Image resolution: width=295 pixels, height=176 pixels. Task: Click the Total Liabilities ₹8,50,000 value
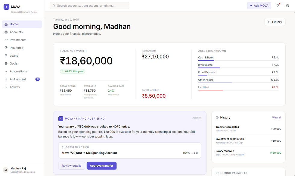pos(154,96)
